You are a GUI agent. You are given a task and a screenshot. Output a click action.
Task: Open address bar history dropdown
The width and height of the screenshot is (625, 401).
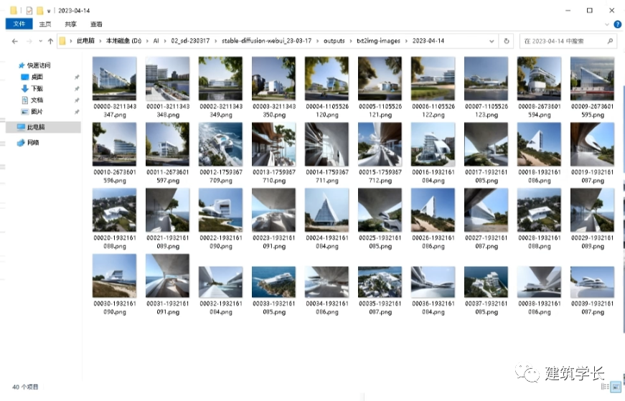tap(492, 41)
